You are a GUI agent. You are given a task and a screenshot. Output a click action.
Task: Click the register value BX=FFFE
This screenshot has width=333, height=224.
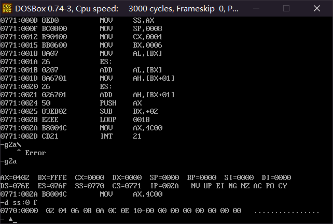pyautogui.click(x=52, y=177)
